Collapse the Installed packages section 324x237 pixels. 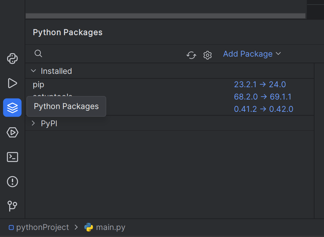click(x=33, y=71)
